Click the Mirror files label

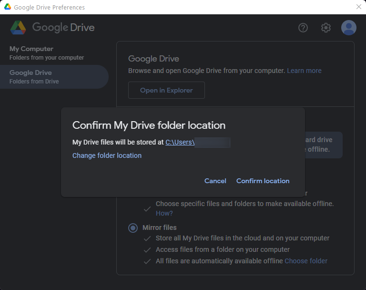pos(160,228)
